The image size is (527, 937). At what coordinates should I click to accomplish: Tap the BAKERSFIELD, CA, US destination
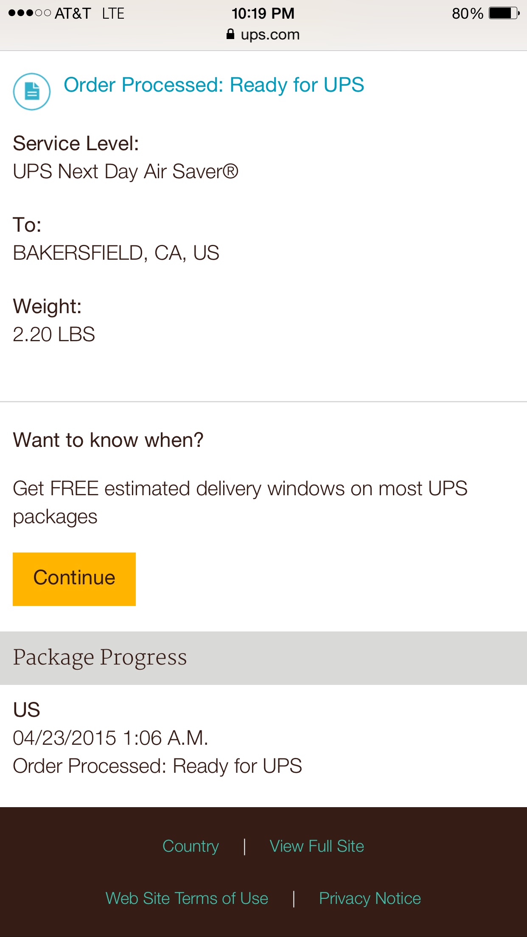tap(116, 253)
